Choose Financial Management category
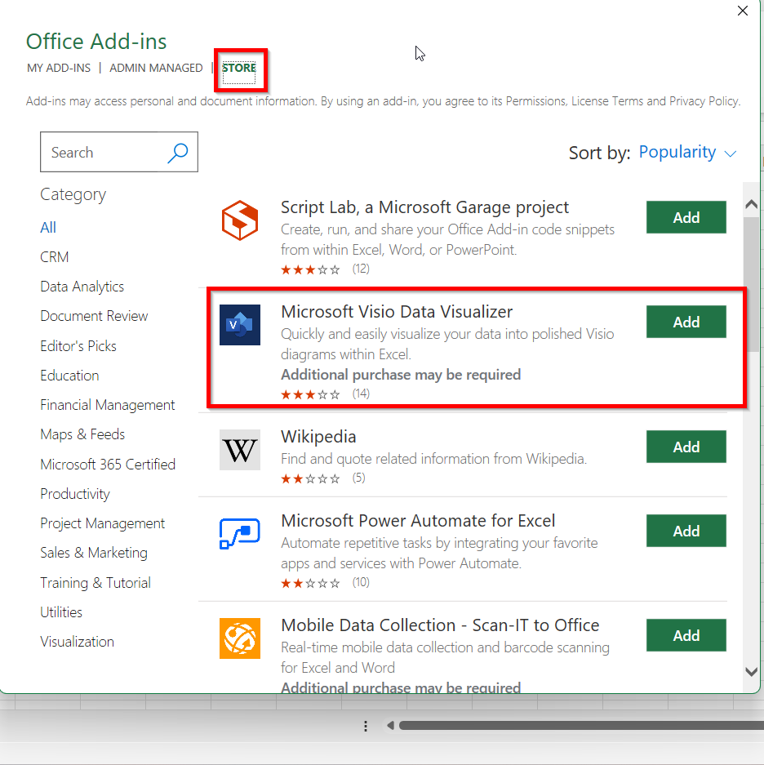Screen dimensions: 764x765 [x=107, y=405]
